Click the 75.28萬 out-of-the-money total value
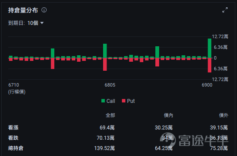The width and height of the screenshot is (237, 156). coord(219,148)
